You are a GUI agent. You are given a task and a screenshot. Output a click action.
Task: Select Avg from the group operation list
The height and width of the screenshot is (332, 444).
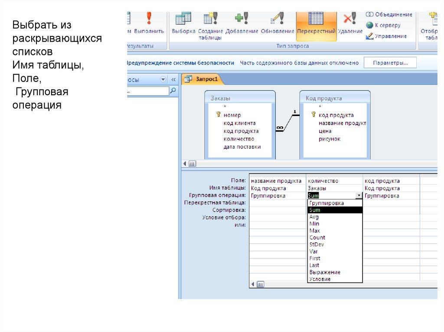[x=314, y=217]
